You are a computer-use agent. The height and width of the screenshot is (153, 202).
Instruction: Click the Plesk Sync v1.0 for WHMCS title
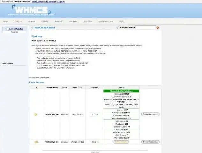tap(44, 41)
